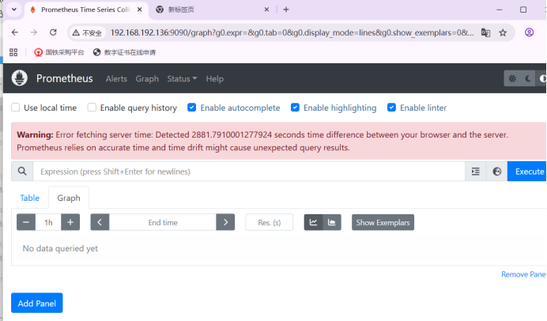
Task: Open the 国铁采购平台 bookmark
Action: [x=59, y=52]
